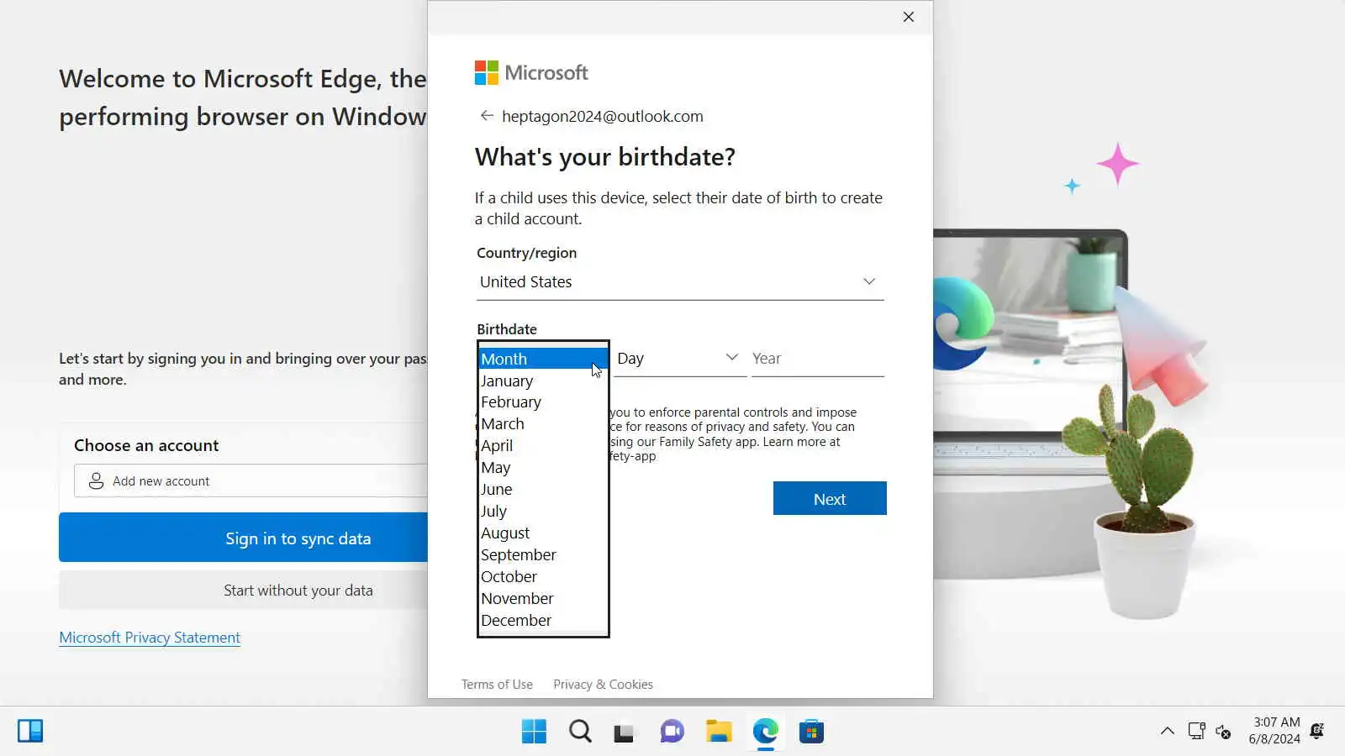Select October in the month list
Viewport: 1345px width, 756px height.
tap(543, 577)
